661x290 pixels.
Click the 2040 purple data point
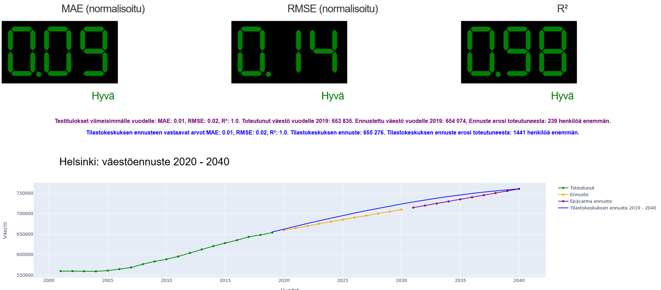click(x=519, y=189)
